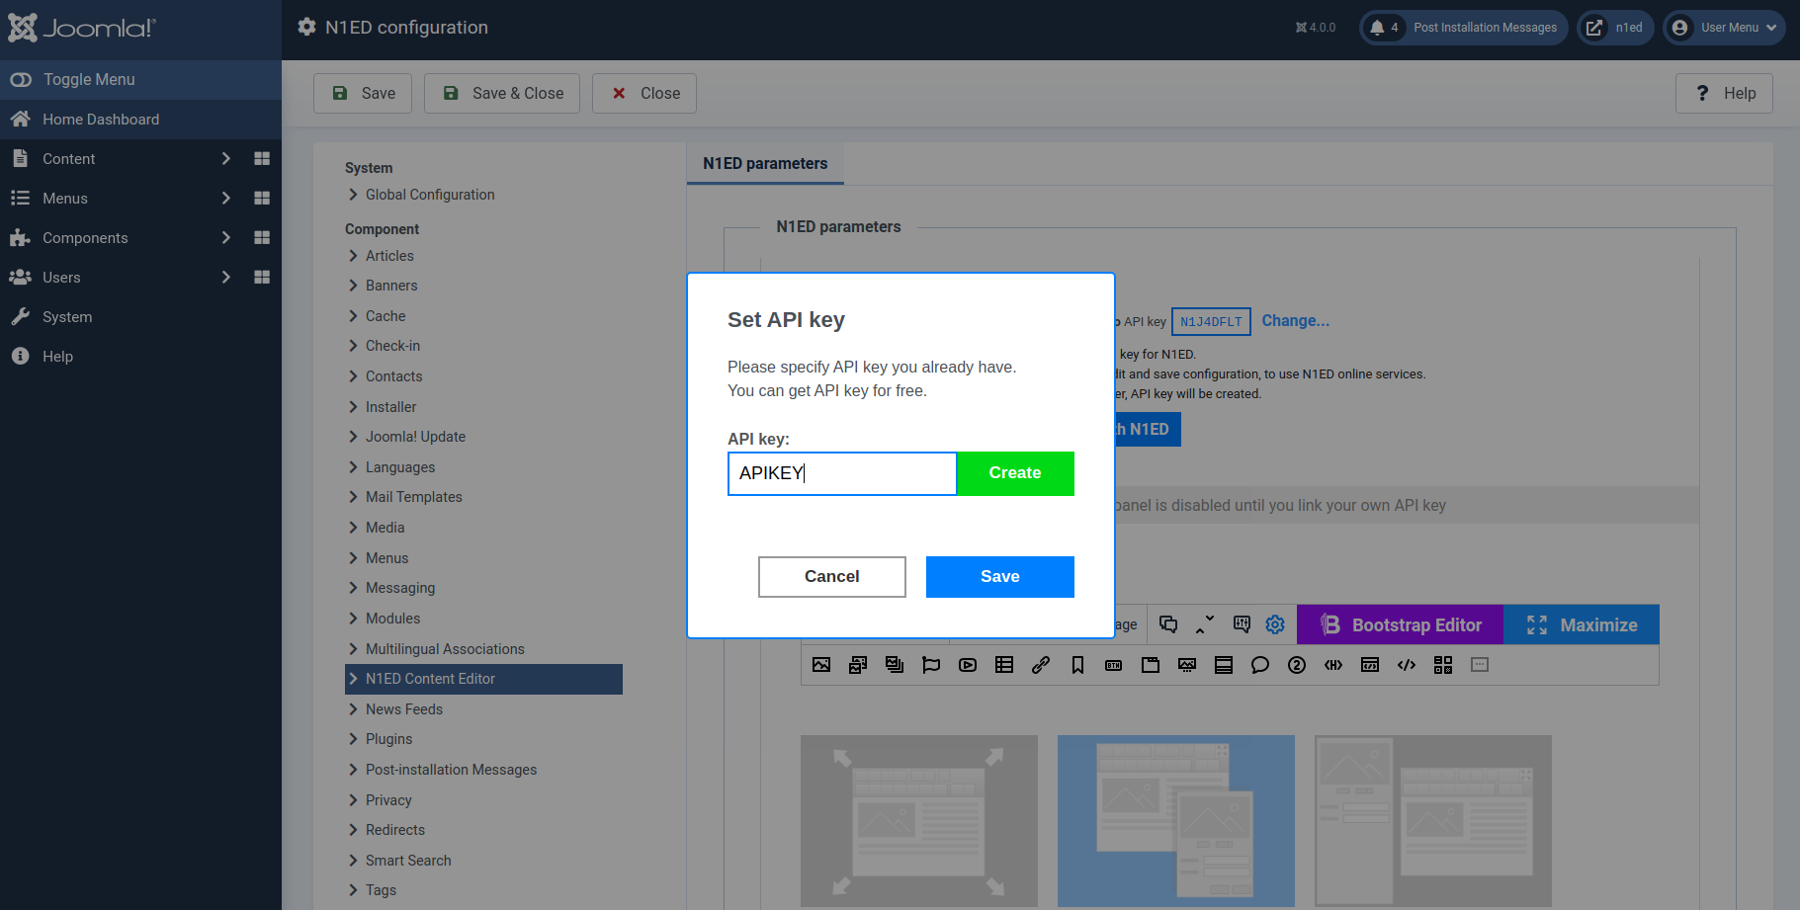Click the monitor carousel icon in toolbar
This screenshot has width=1800, height=910.
(1187, 665)
